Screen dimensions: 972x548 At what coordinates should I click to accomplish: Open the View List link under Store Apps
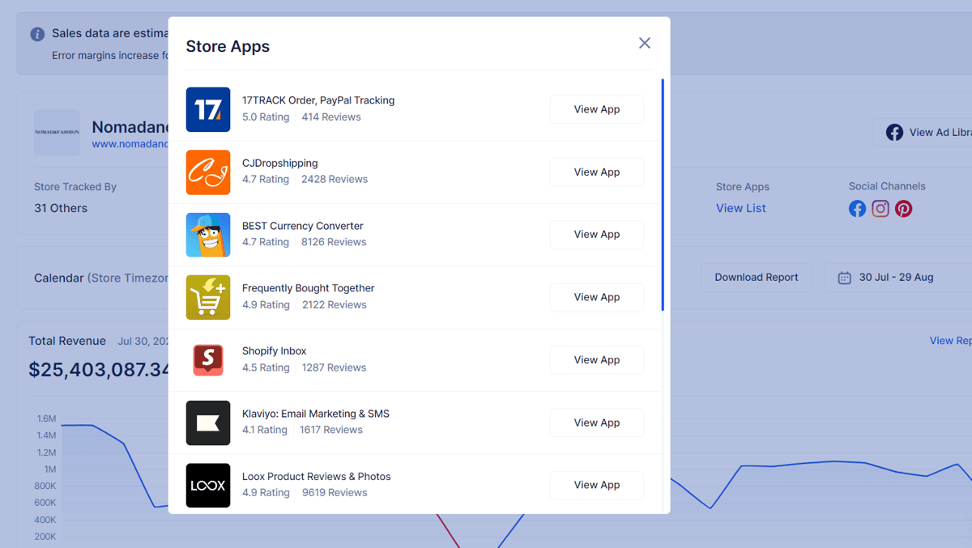pyautogui.click(x=741, y=208)
